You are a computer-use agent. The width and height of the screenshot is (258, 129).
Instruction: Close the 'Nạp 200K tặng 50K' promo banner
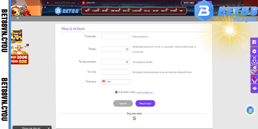click(x=27, y=45)
